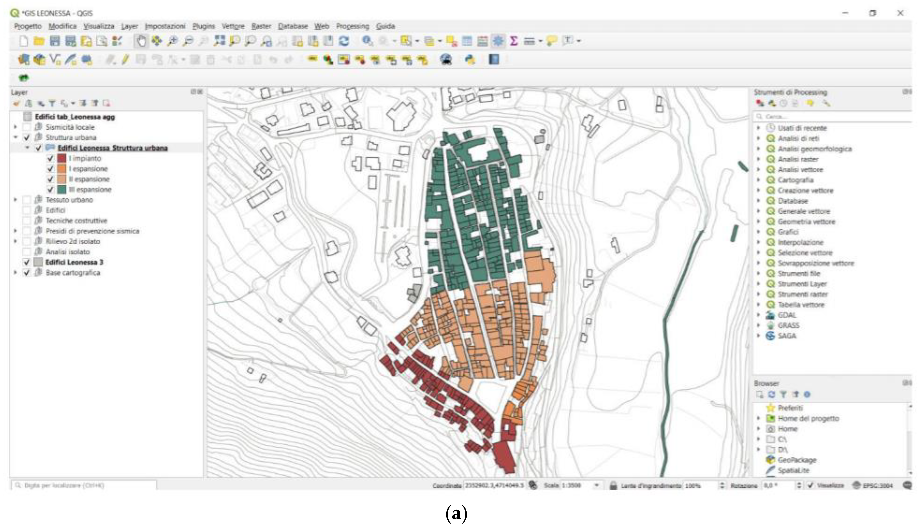921x527 pixels.
Task: Click the Save Project icon
Action: click(55, 41)
